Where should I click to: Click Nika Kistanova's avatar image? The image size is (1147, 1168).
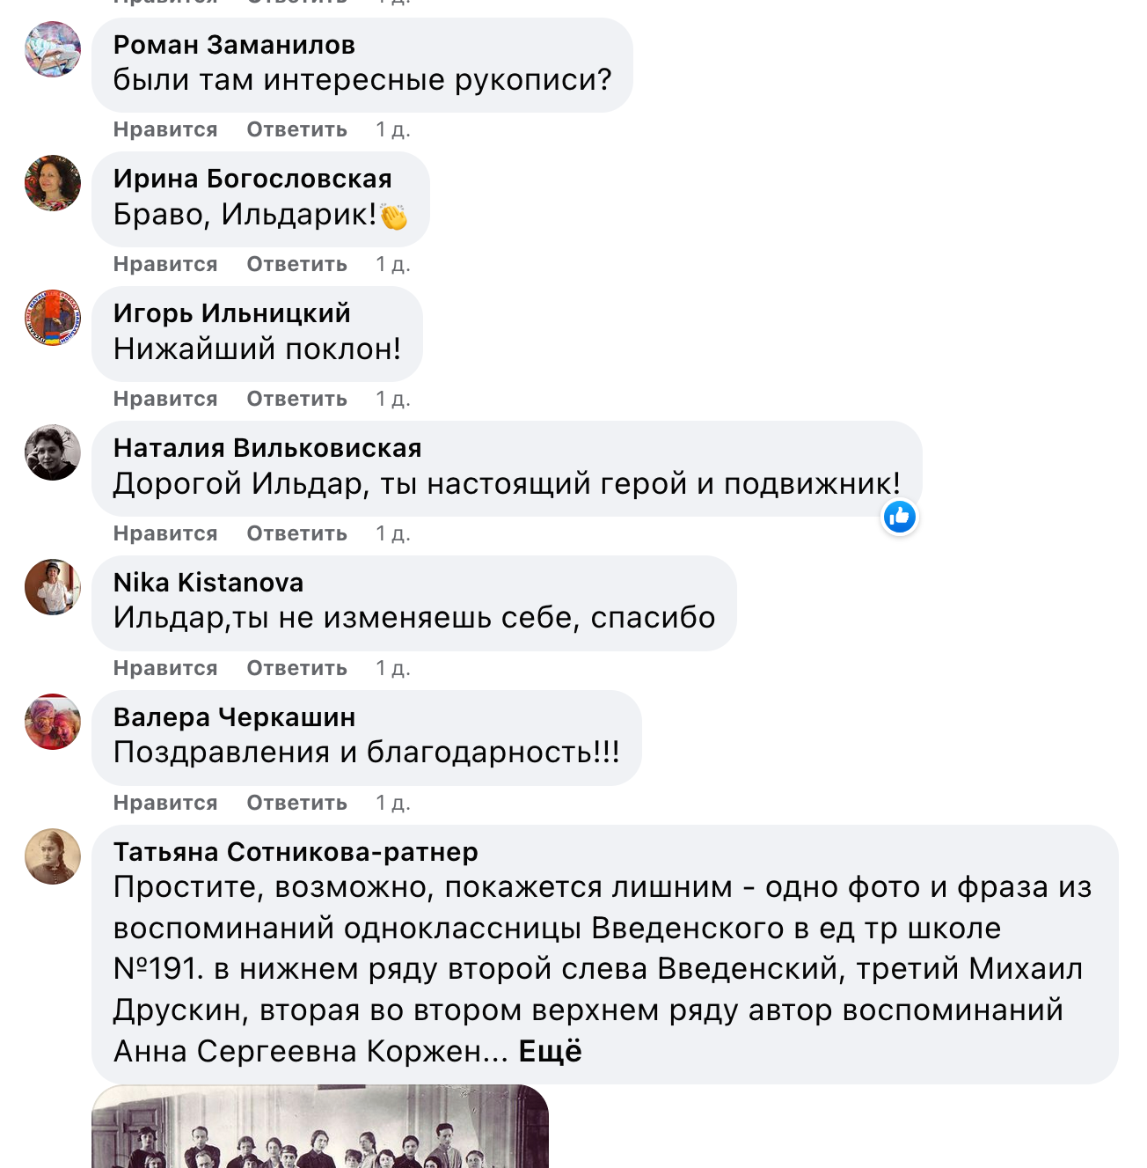point(53,587)
